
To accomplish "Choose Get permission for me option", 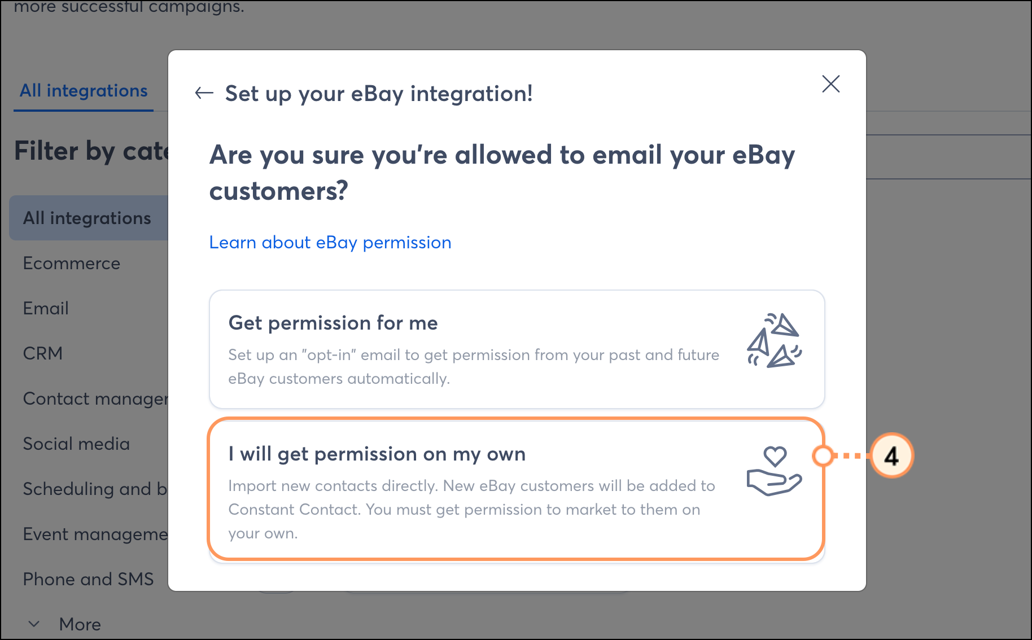I will click(x=517, y=349).
